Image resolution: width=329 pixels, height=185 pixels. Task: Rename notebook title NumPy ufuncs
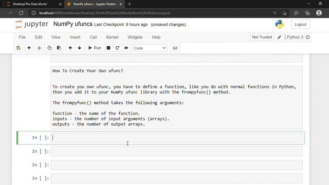pos(73,24)
